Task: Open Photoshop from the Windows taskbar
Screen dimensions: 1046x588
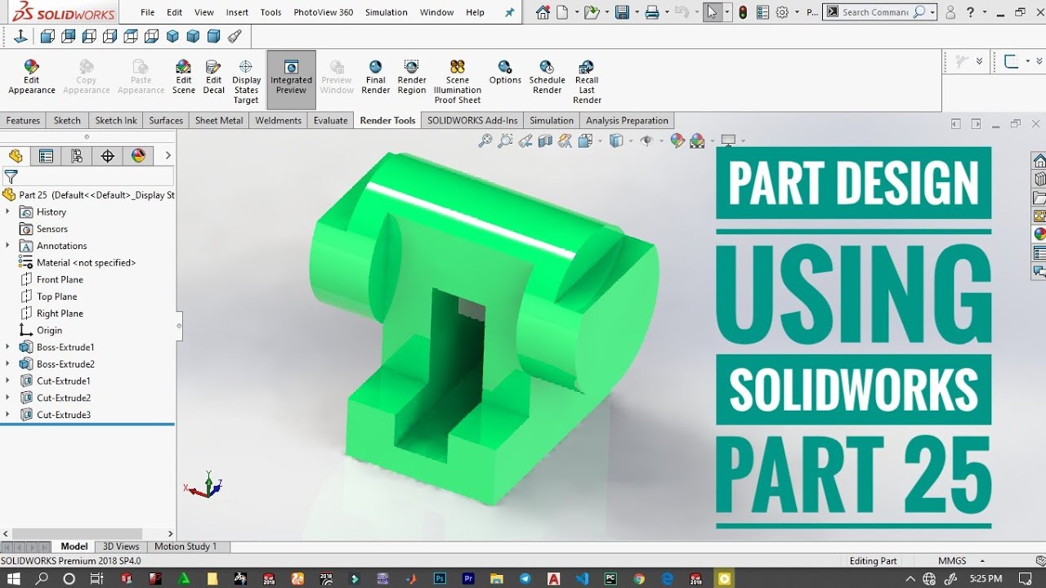Action: (x=440, y=578)
